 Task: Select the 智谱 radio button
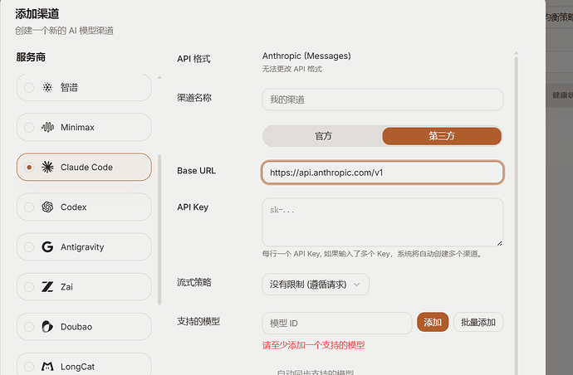29,87
